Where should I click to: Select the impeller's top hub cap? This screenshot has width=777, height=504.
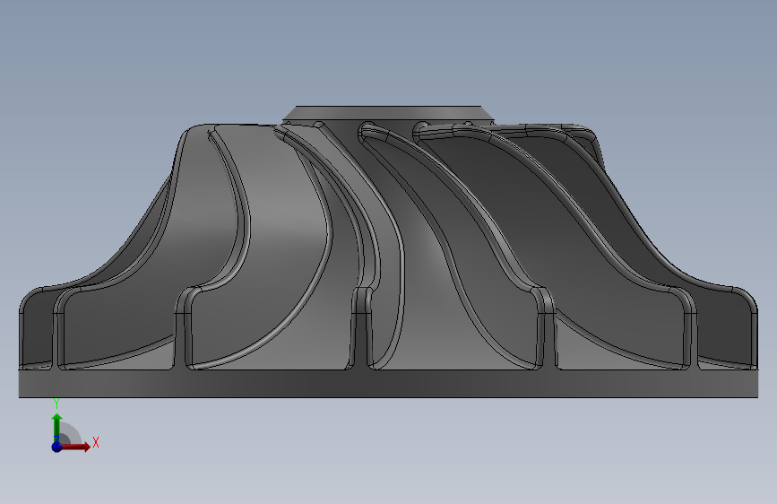[x=388, y=114]
